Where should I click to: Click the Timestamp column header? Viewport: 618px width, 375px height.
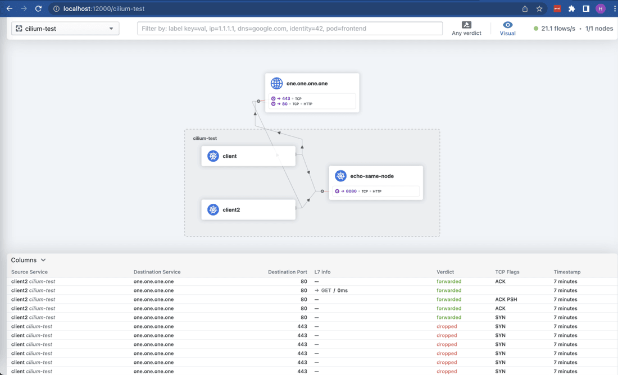click(567, 272)
